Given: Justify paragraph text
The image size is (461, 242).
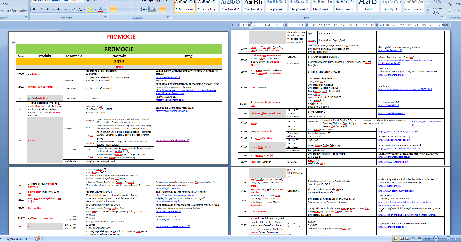Looking at the screenshot, I should tap(135, 9).
